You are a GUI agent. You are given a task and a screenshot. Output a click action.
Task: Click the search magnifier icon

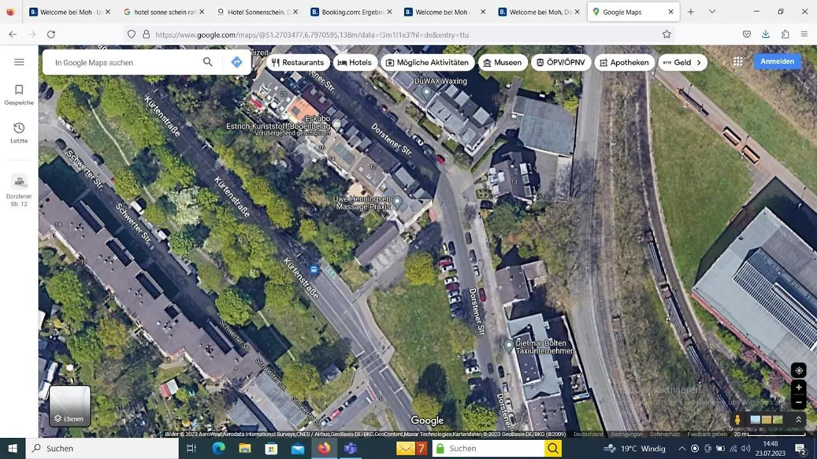click(207, 62)
